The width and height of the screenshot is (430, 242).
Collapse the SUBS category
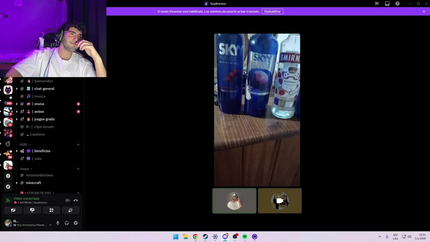[25, 145]
